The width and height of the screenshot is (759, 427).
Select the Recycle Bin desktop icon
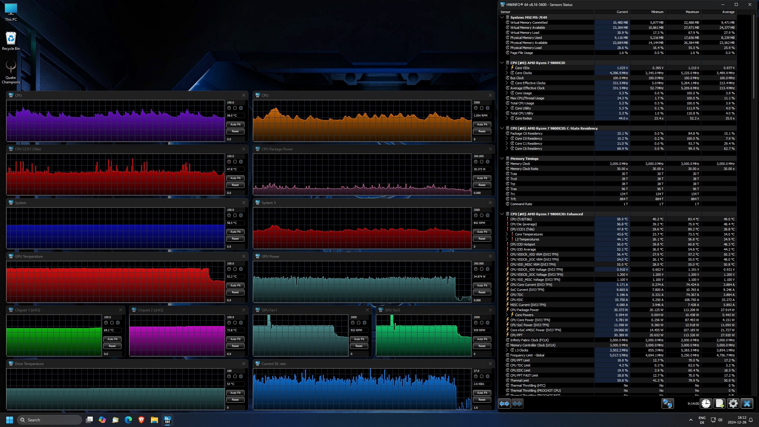(x=11, y=41)
